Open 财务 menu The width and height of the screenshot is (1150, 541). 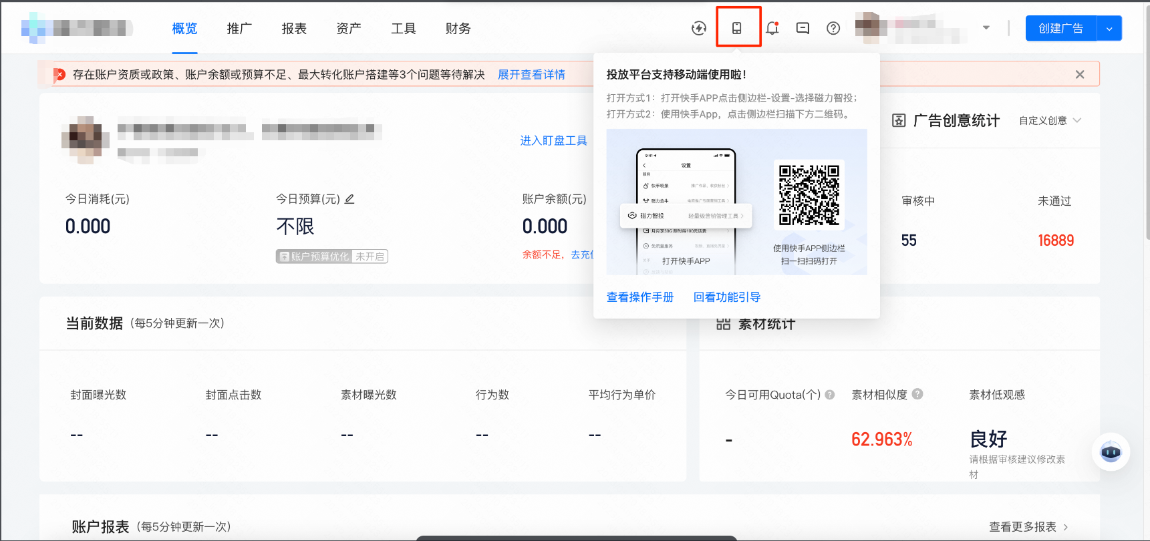pos(458,28)
